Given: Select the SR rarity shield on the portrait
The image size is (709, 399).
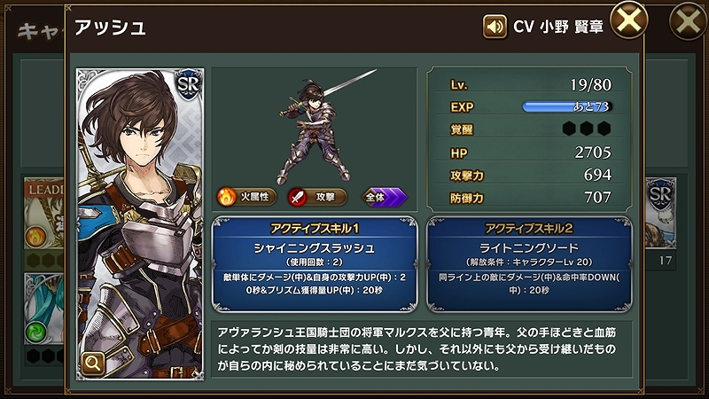Looking at the screenshot, I should [188, 84].
